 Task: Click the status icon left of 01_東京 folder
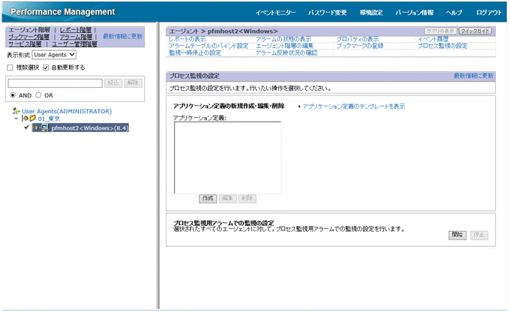pyautogui.click(x=25, y=119)
